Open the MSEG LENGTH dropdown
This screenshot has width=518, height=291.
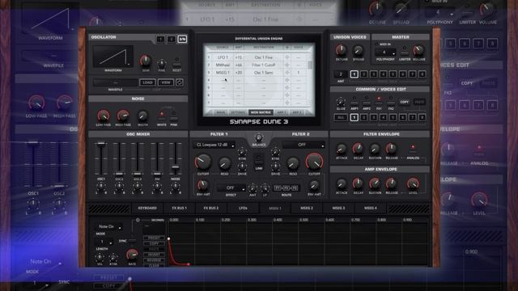point(104,242)
